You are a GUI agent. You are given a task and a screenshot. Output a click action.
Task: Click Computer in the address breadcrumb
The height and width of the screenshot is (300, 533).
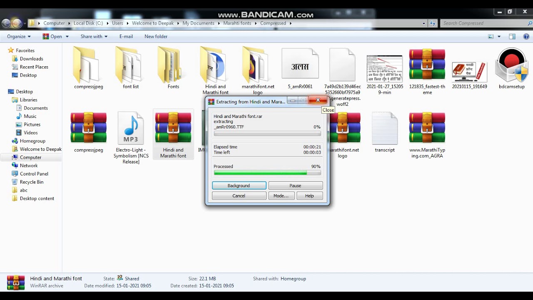[54, 23]
